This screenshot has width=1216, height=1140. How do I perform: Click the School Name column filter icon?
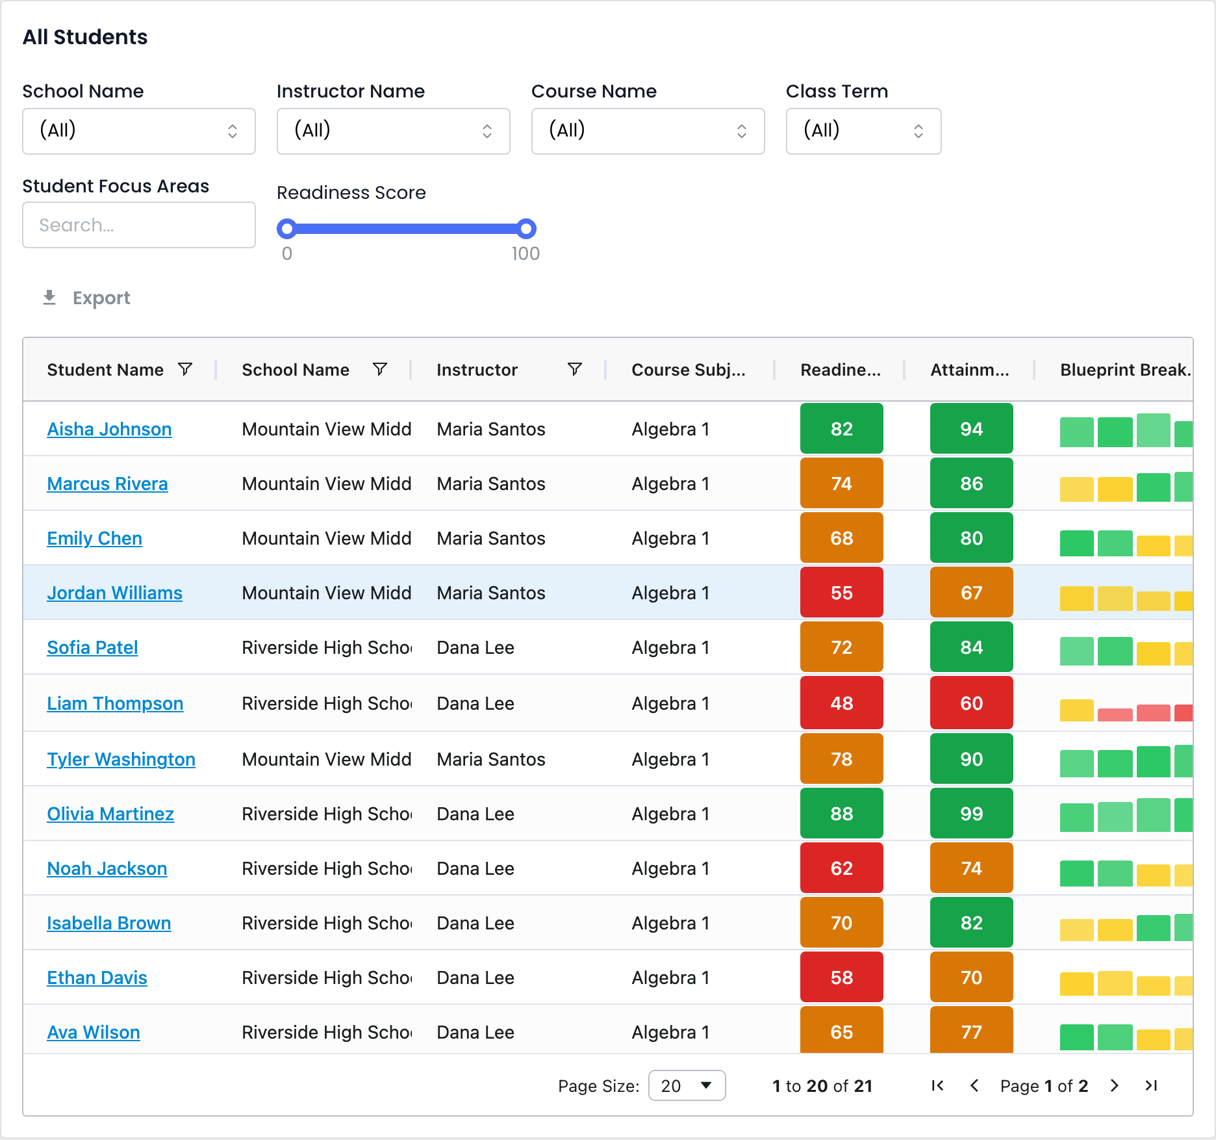(x=380, y=369)
